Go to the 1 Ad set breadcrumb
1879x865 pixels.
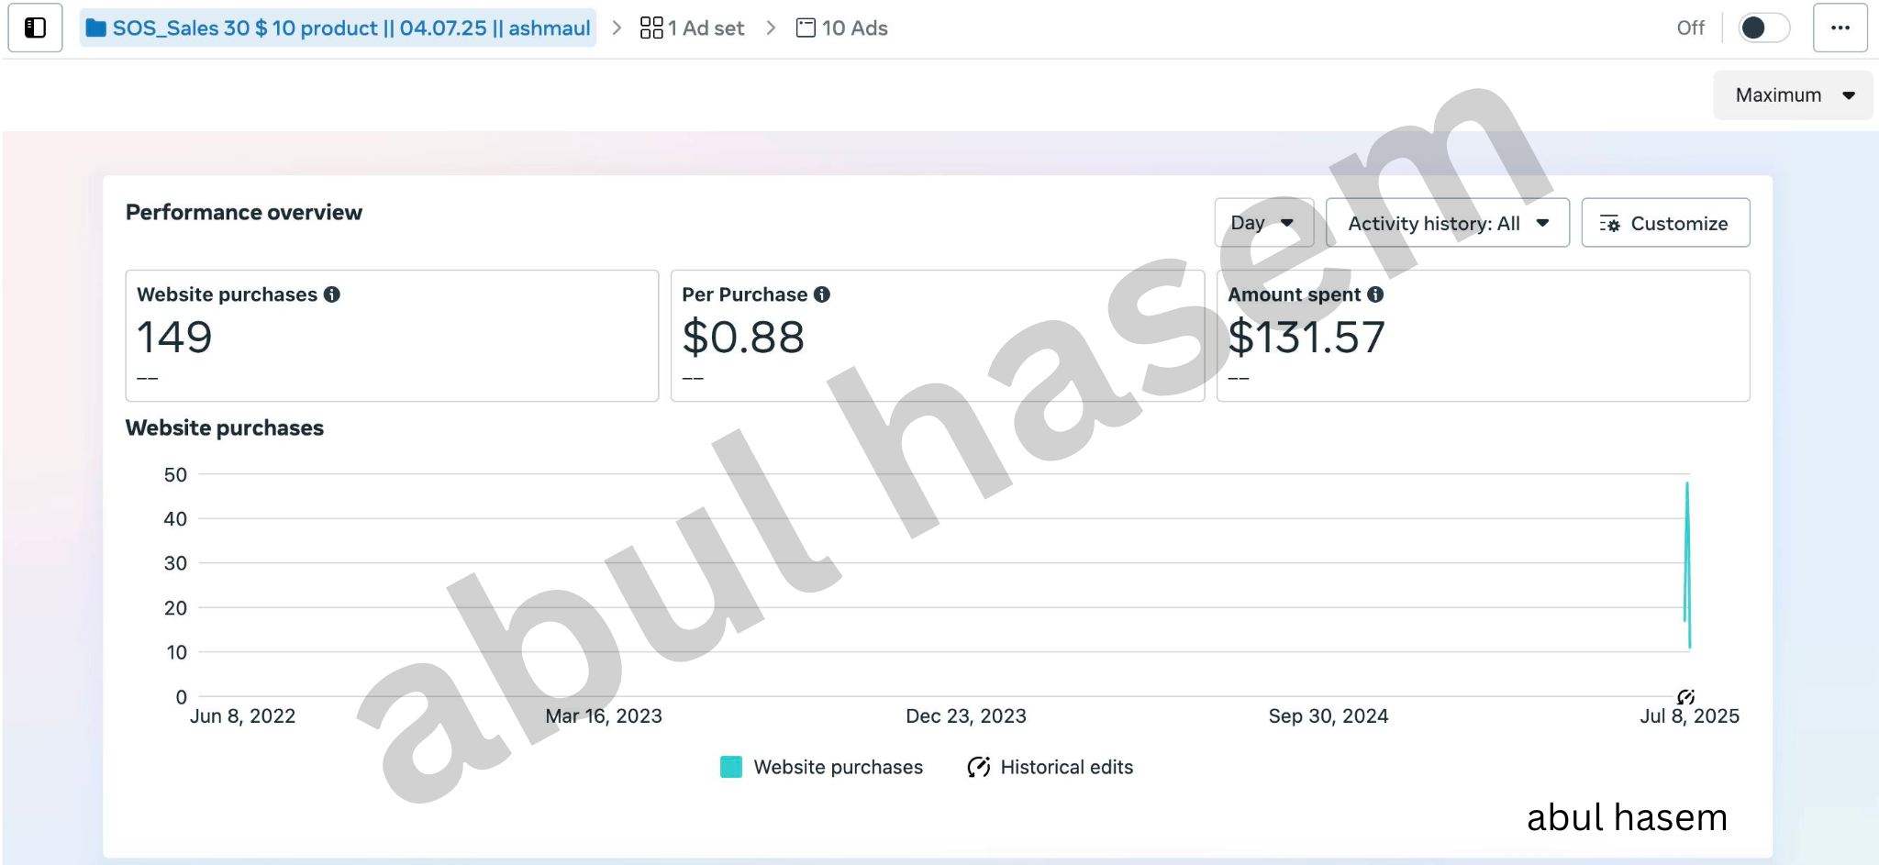click(x=693, y=28)
